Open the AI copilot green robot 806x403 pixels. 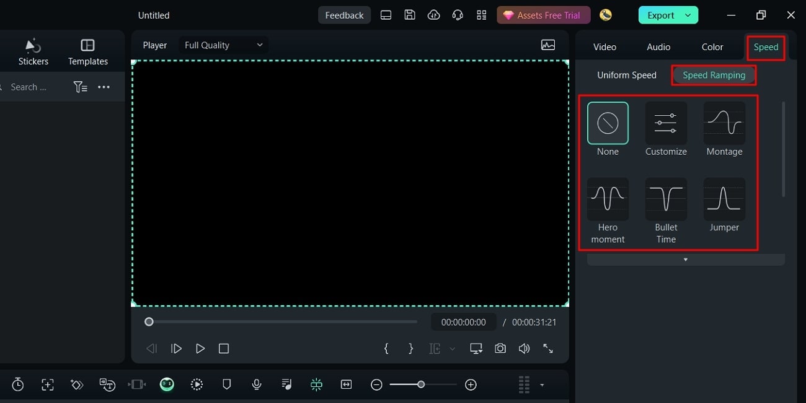pyautogui.click(x=167, y=384)
